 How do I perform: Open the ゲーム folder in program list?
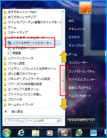[10, 27]
